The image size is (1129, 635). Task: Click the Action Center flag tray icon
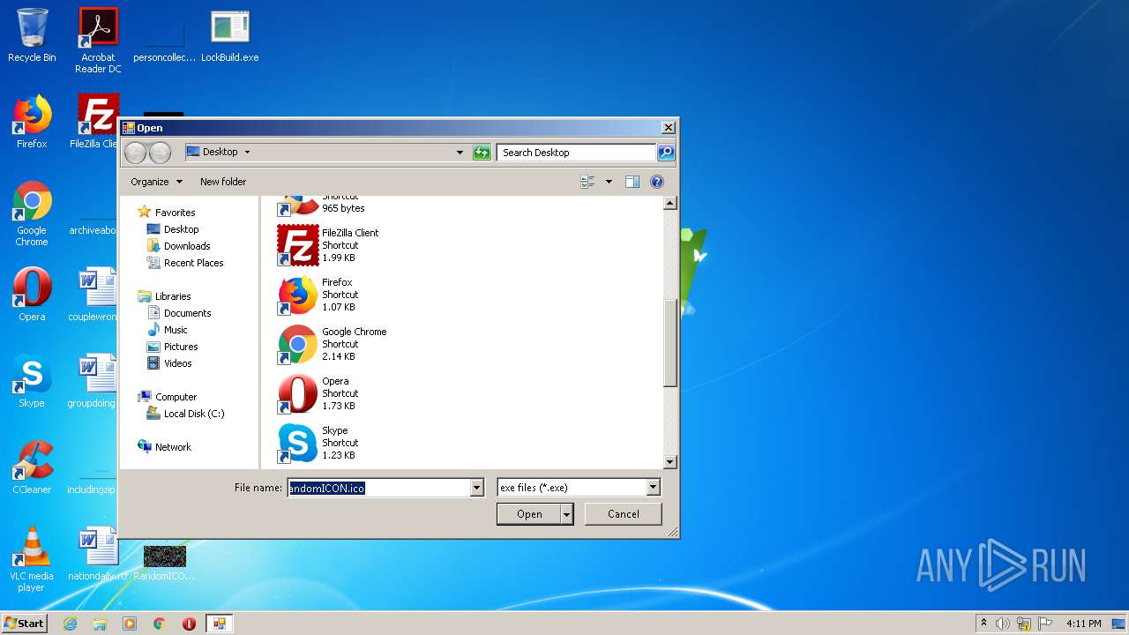1045,624
